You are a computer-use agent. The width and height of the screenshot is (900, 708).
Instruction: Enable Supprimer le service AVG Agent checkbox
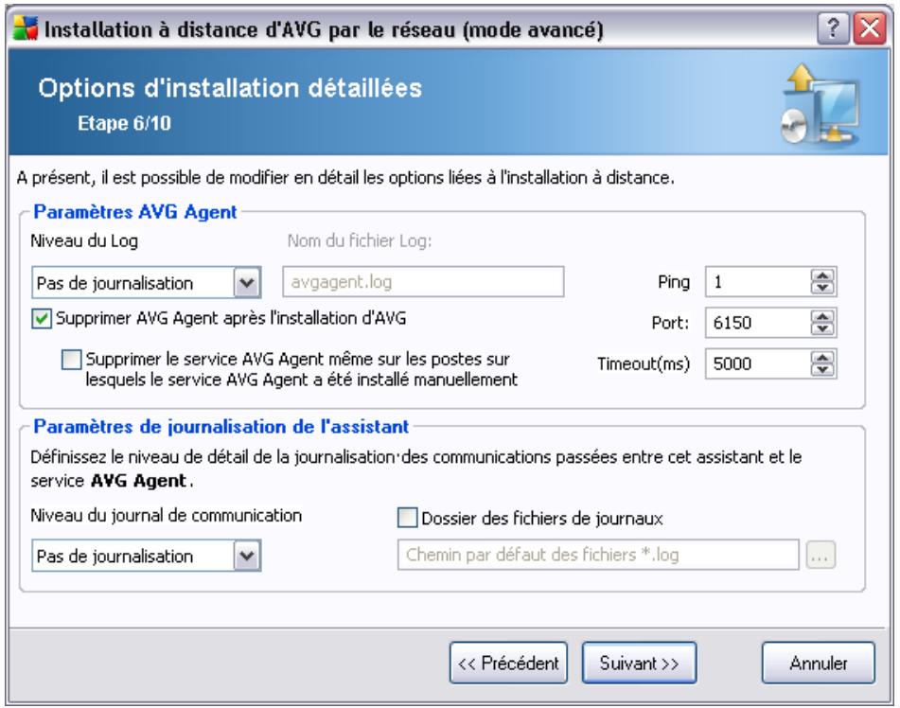click(x=71, y=360)
